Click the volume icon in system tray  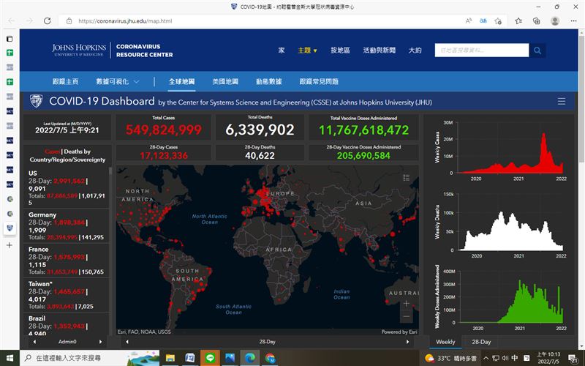pyautogui.click(x=505, y=358)
